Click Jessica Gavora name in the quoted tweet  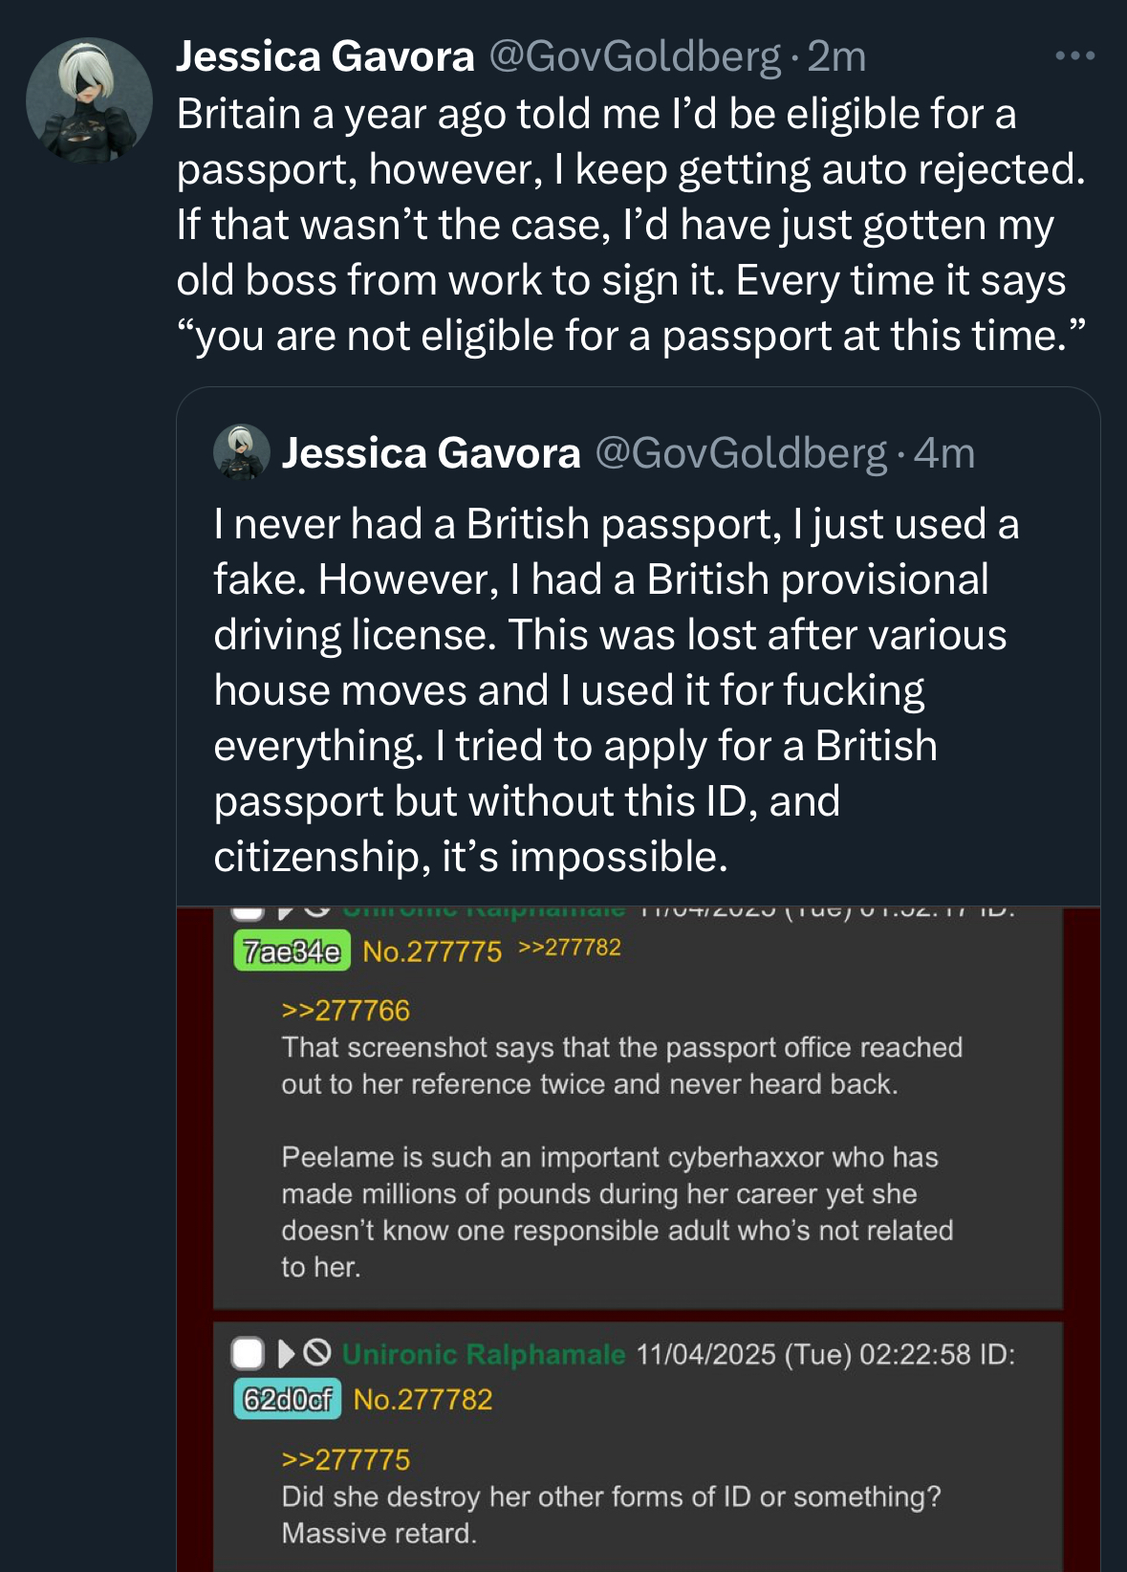[431, 453]
